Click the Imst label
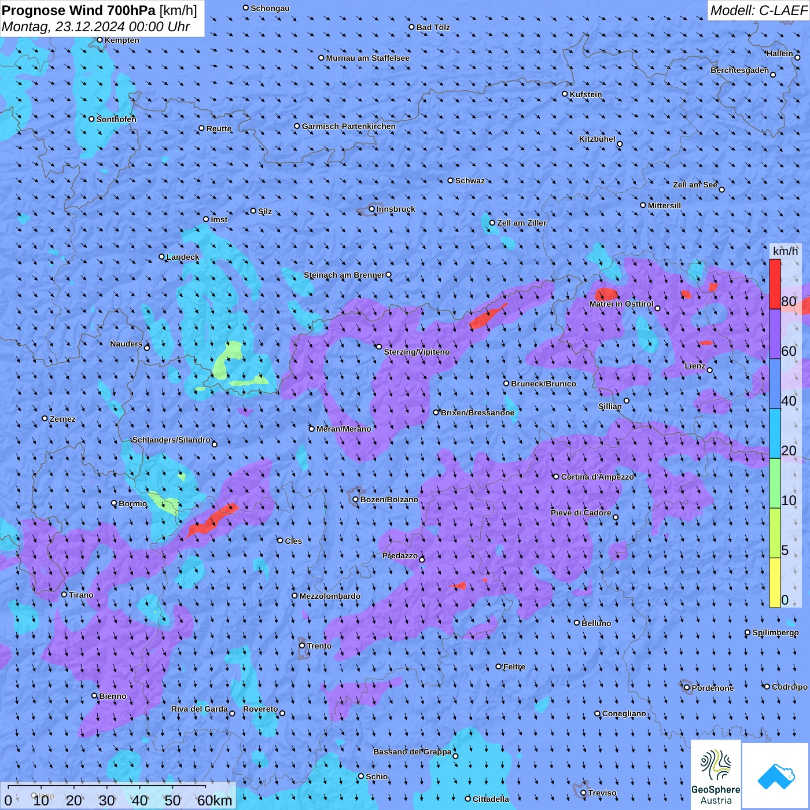This screenshot has height=810, width=810. [x=219, y=219]
